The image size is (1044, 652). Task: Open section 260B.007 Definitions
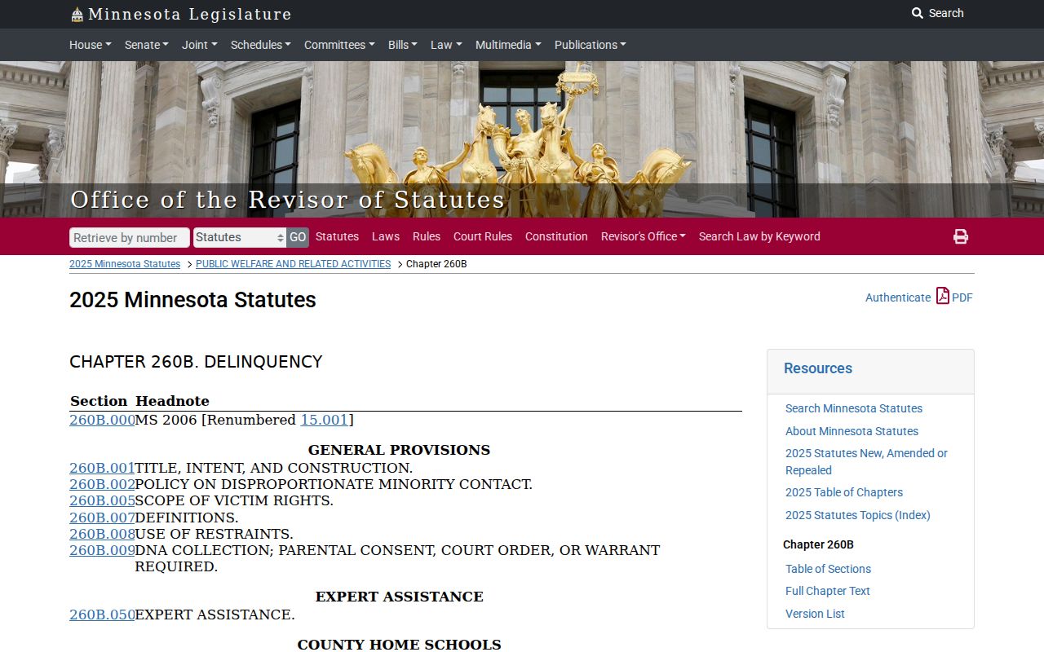coord(102,518)
